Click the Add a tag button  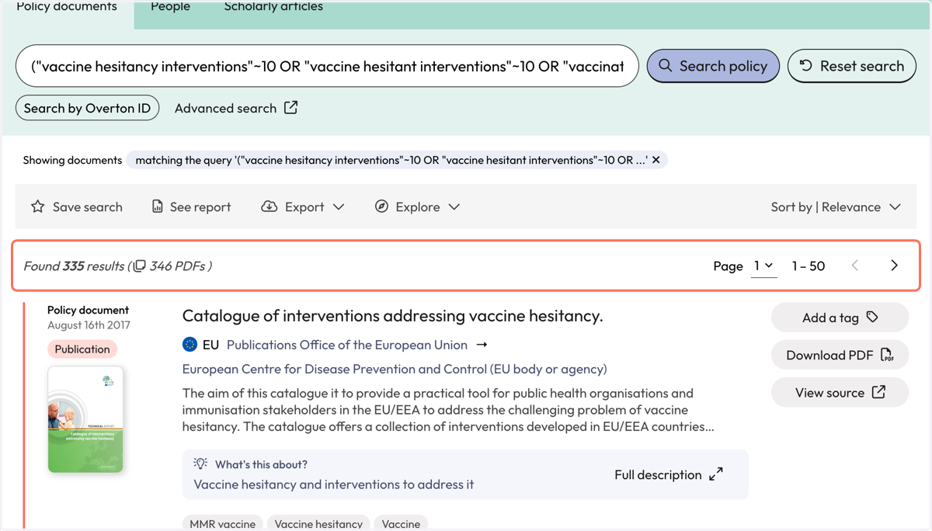[840, 317]
